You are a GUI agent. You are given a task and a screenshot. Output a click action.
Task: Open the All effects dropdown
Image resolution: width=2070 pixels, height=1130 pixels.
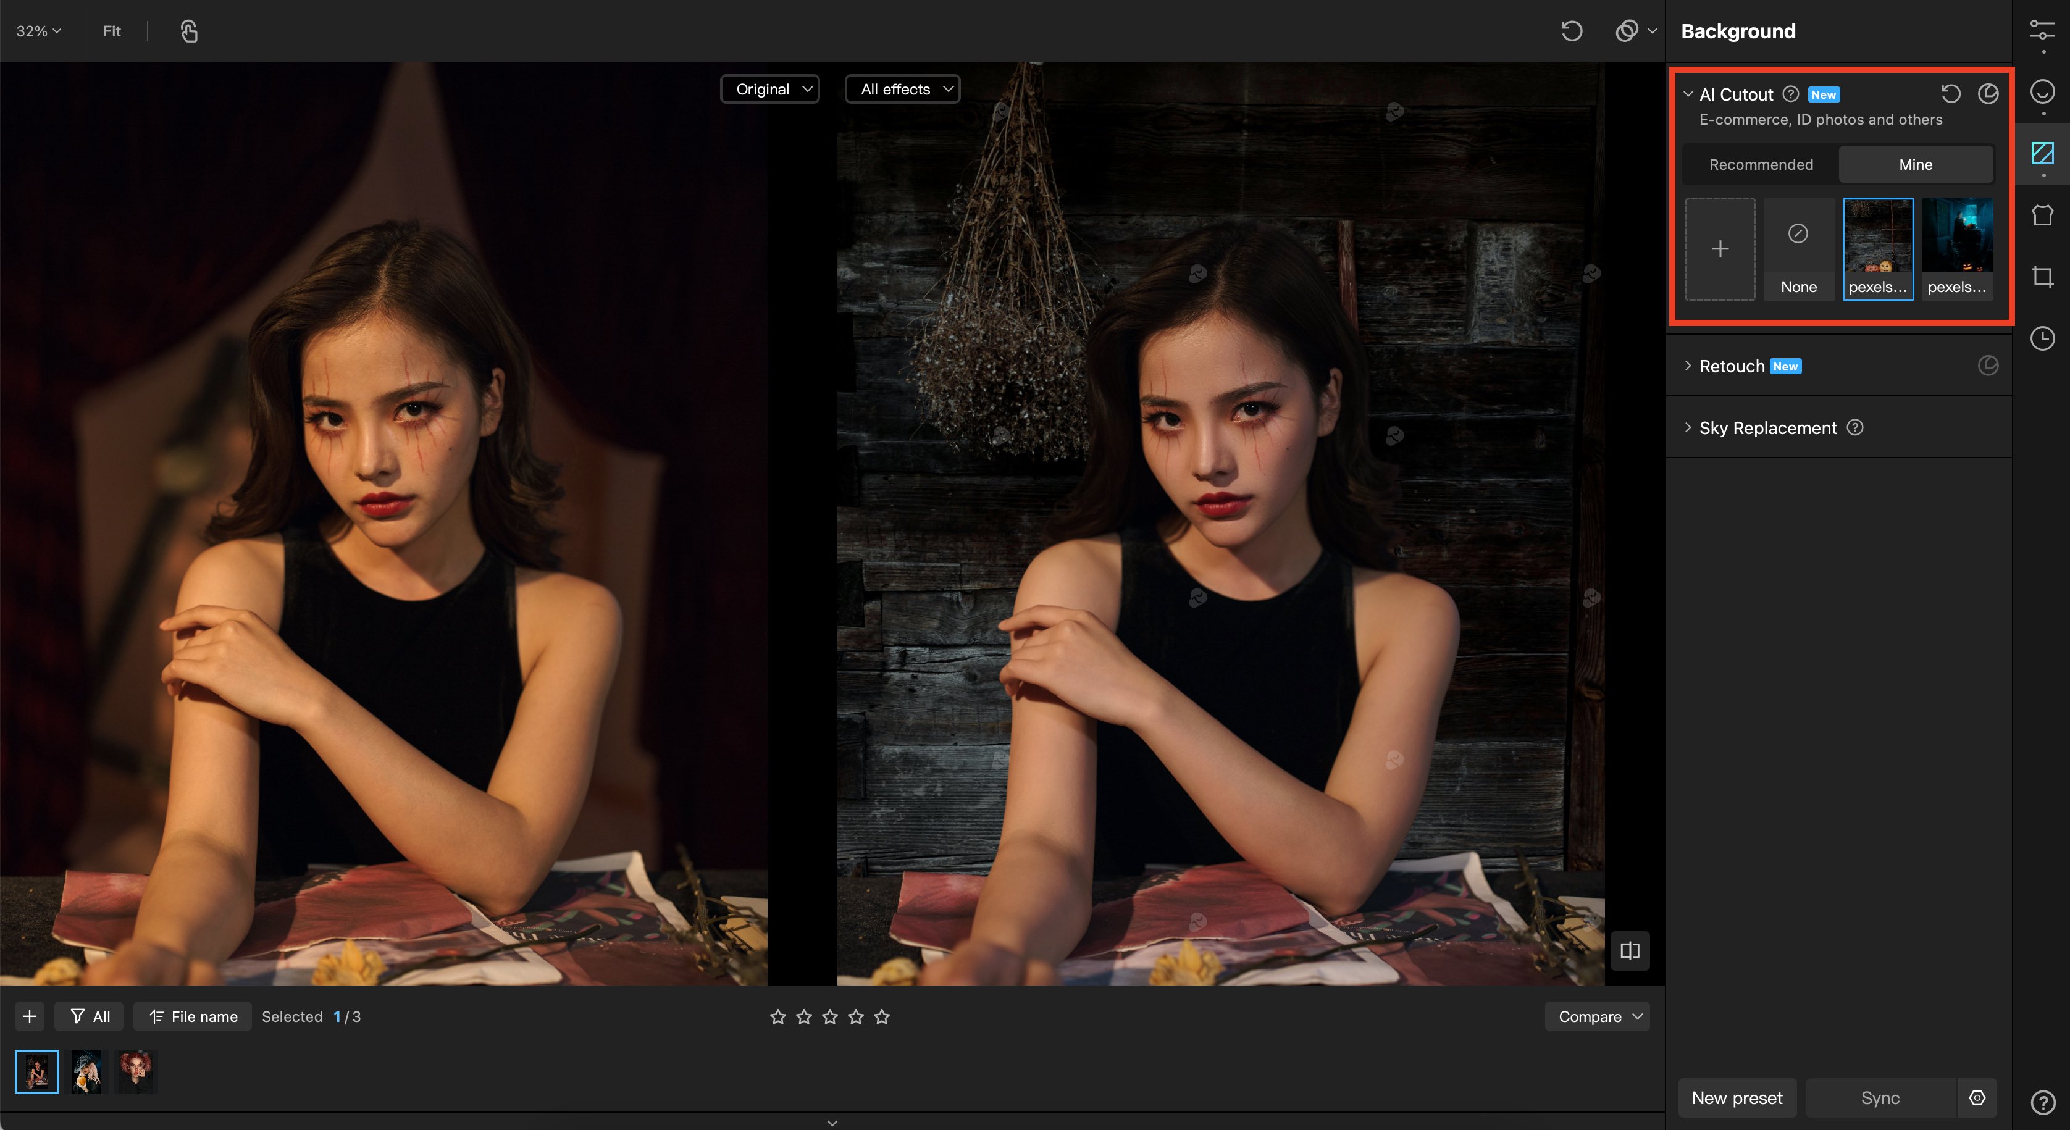pos(902,89)
